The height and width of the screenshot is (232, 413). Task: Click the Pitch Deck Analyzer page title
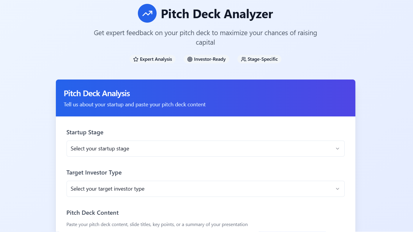(217, 14)
